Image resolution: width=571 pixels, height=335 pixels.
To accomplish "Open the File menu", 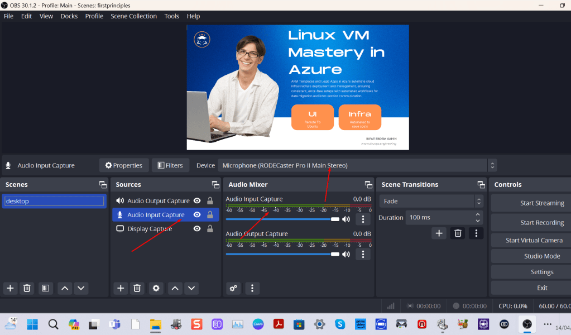I will pyautogui.click(x=8, y=16).
